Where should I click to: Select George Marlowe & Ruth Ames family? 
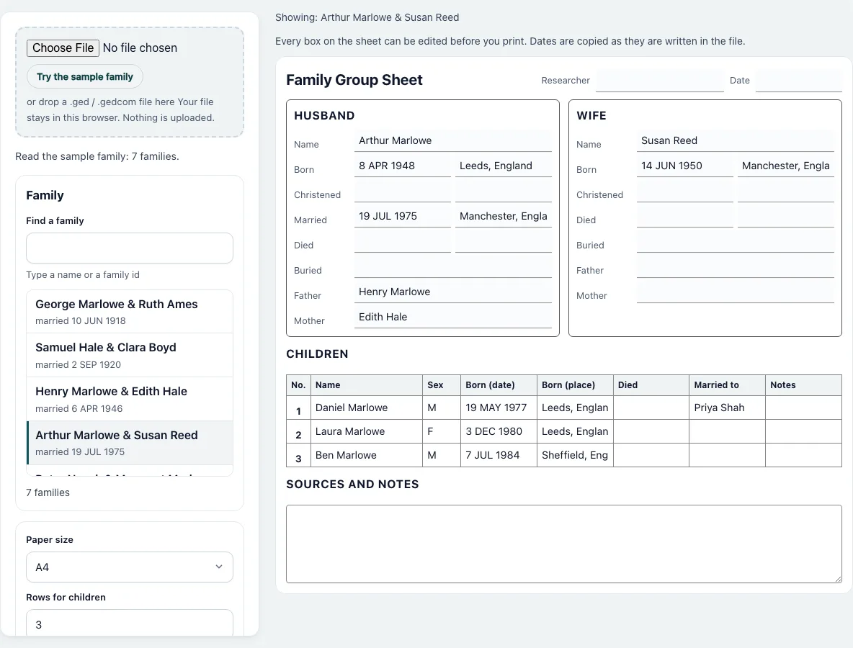[130, 312]
